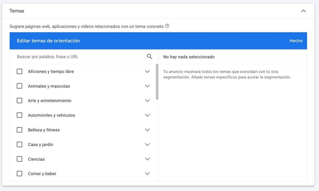The width and height of the screenshot is (319, 191).
Task: Open the Comer y beber subcategories
Action: pos(147,174)
